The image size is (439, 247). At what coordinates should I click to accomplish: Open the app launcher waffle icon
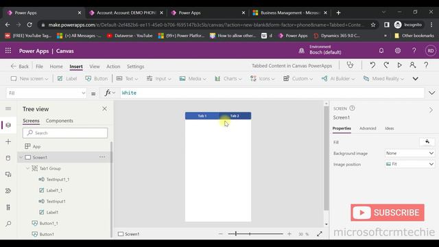click(x=8, y=51)
